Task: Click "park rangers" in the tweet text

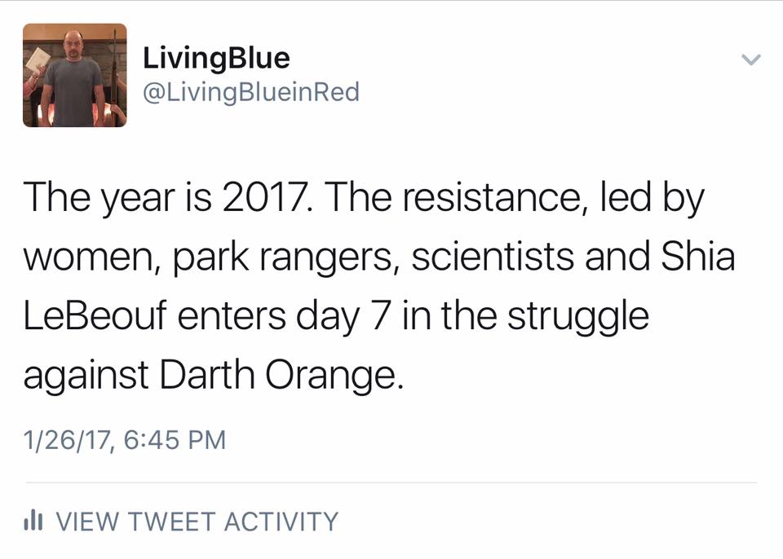Action: click(x=281, y=257)
